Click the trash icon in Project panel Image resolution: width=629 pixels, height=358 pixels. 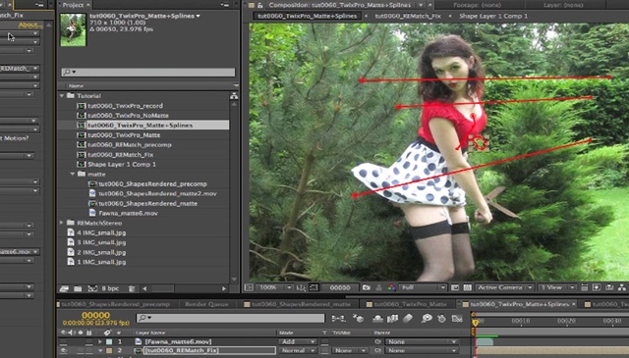pyautogui.click(x=132, y=288)
